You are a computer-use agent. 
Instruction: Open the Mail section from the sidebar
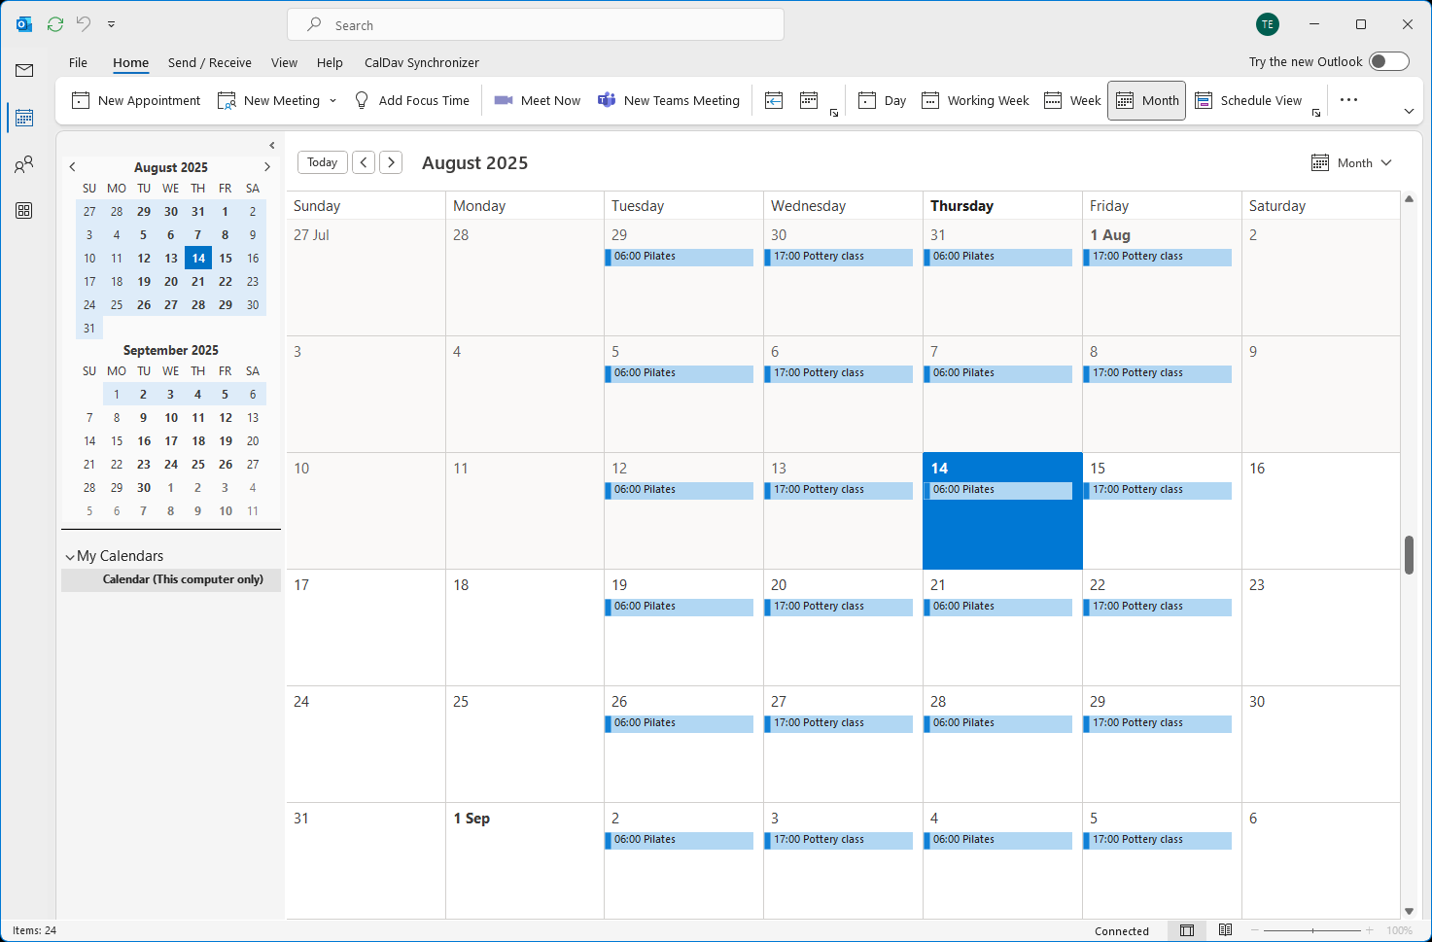coord(23,70)
